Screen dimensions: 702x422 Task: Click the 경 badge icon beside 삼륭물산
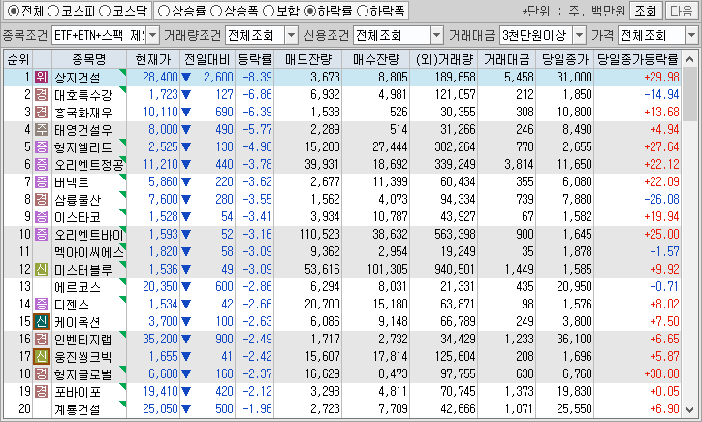(42, 199)
